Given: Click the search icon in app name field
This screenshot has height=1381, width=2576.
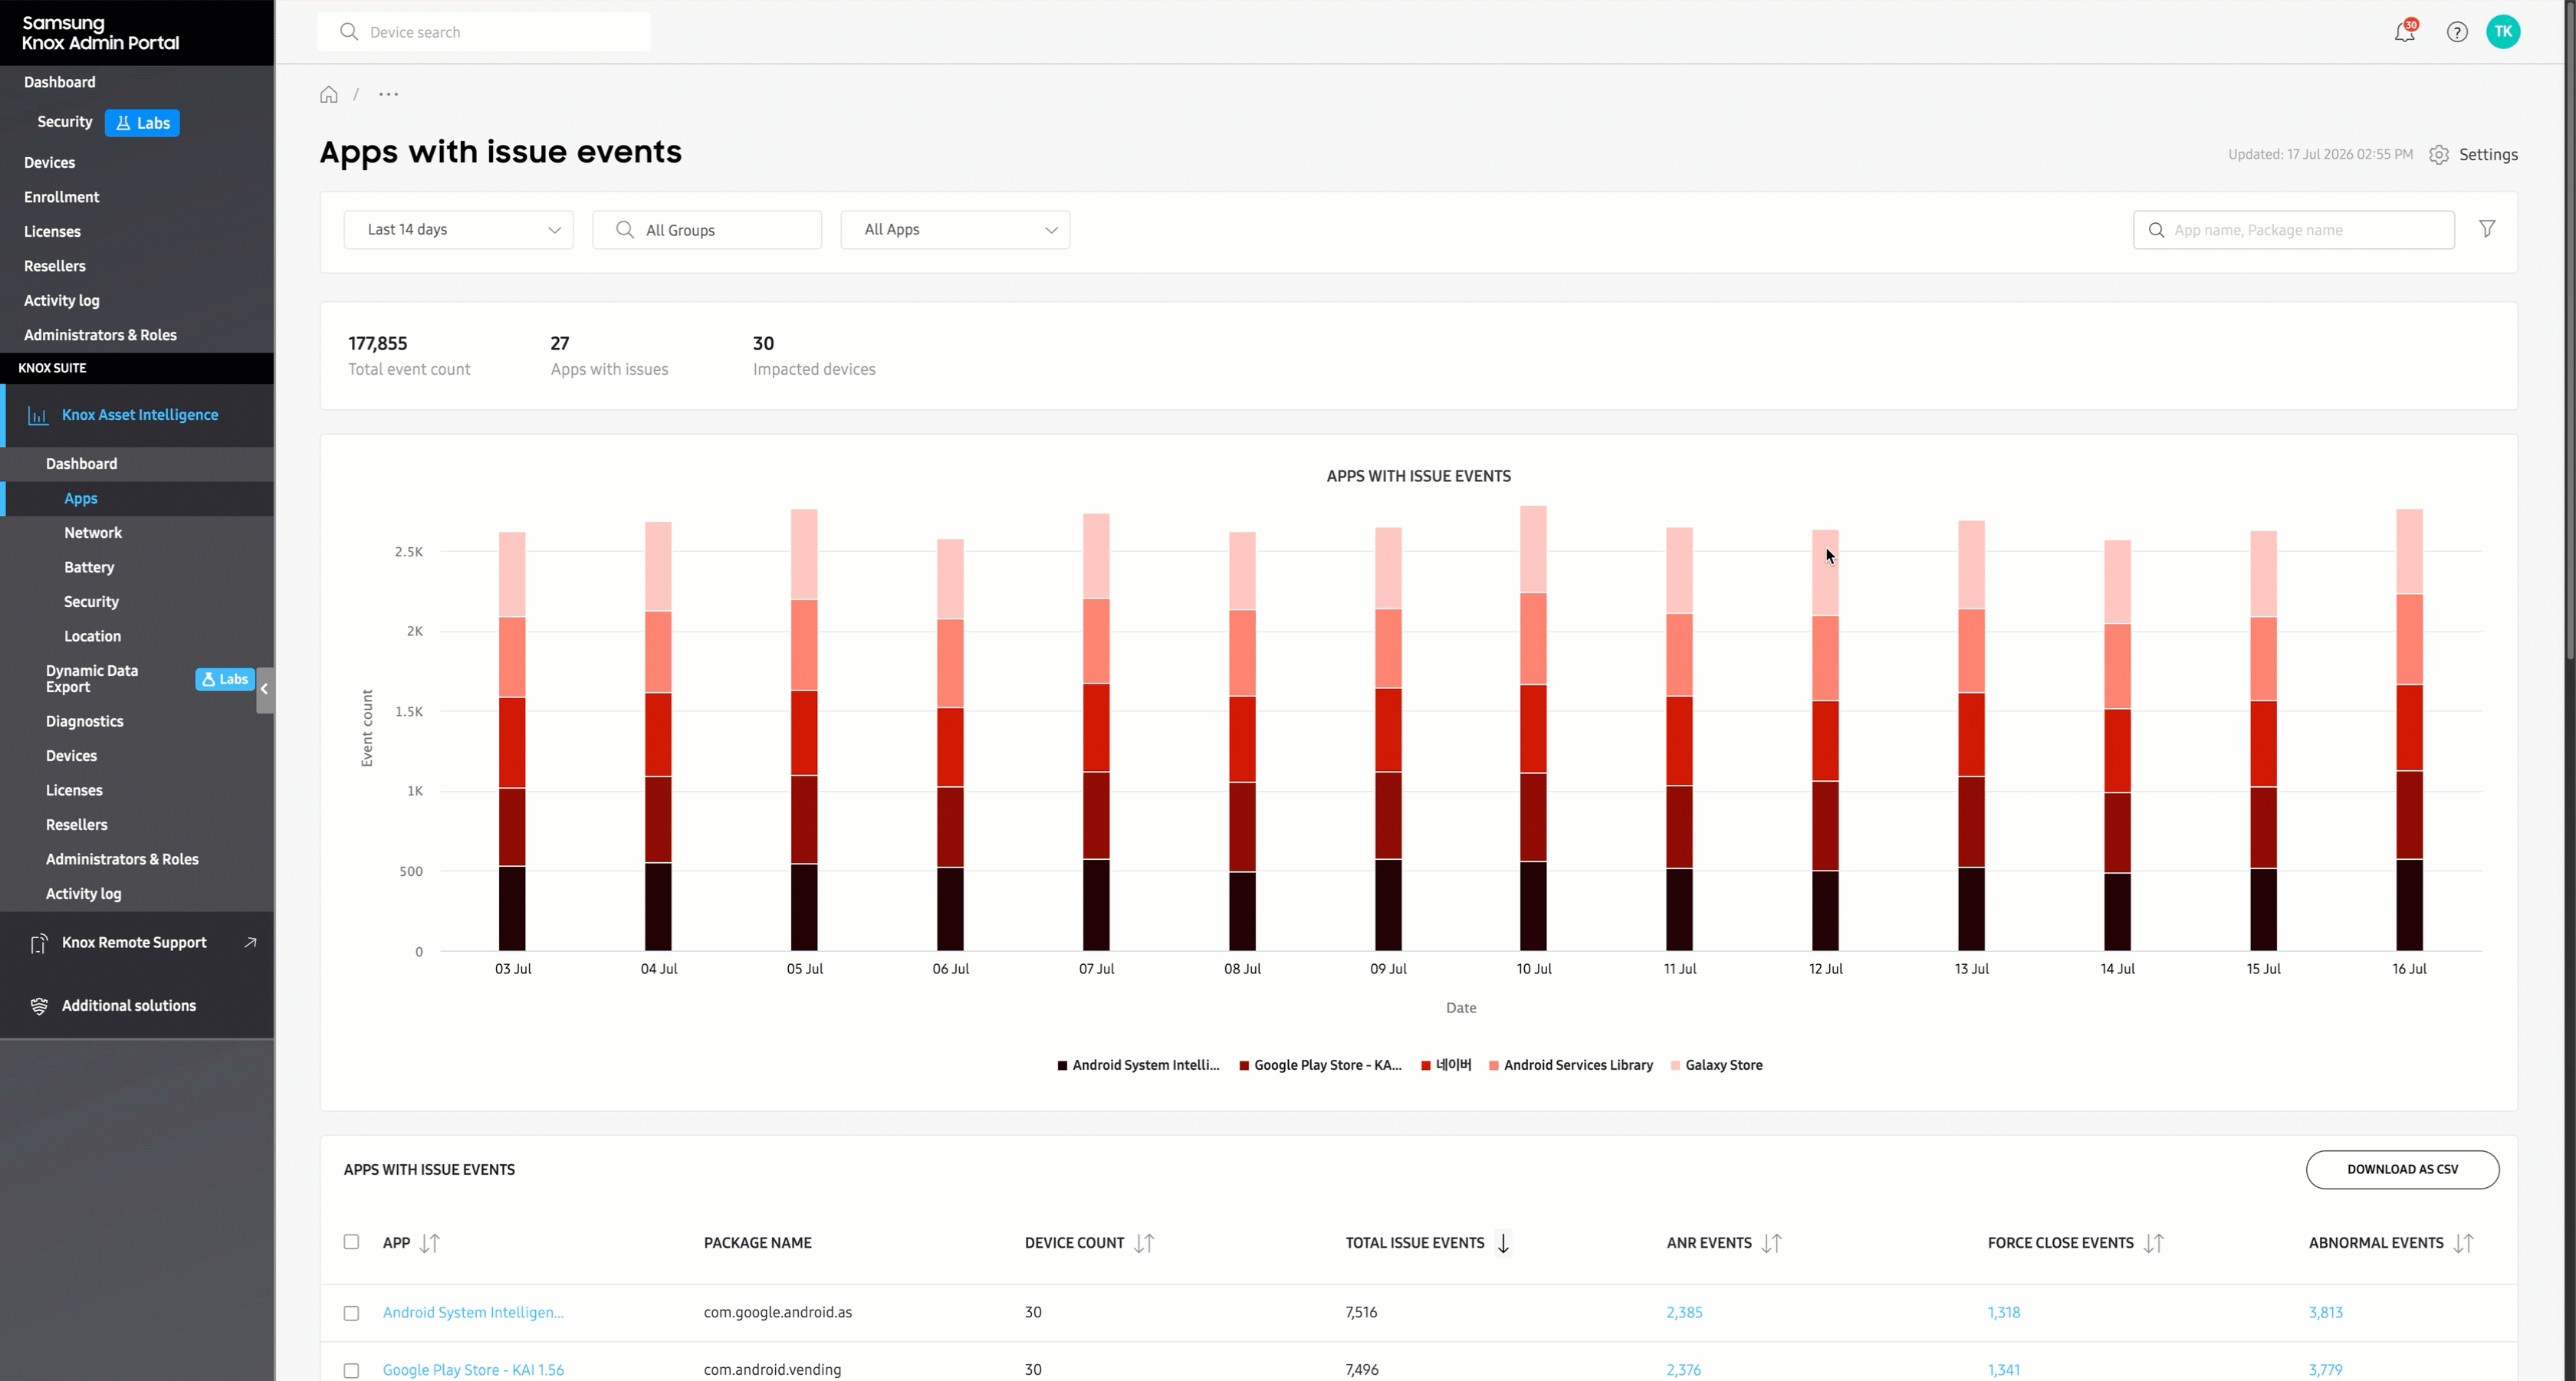Looking at the screenshot, I should 2157,230.
